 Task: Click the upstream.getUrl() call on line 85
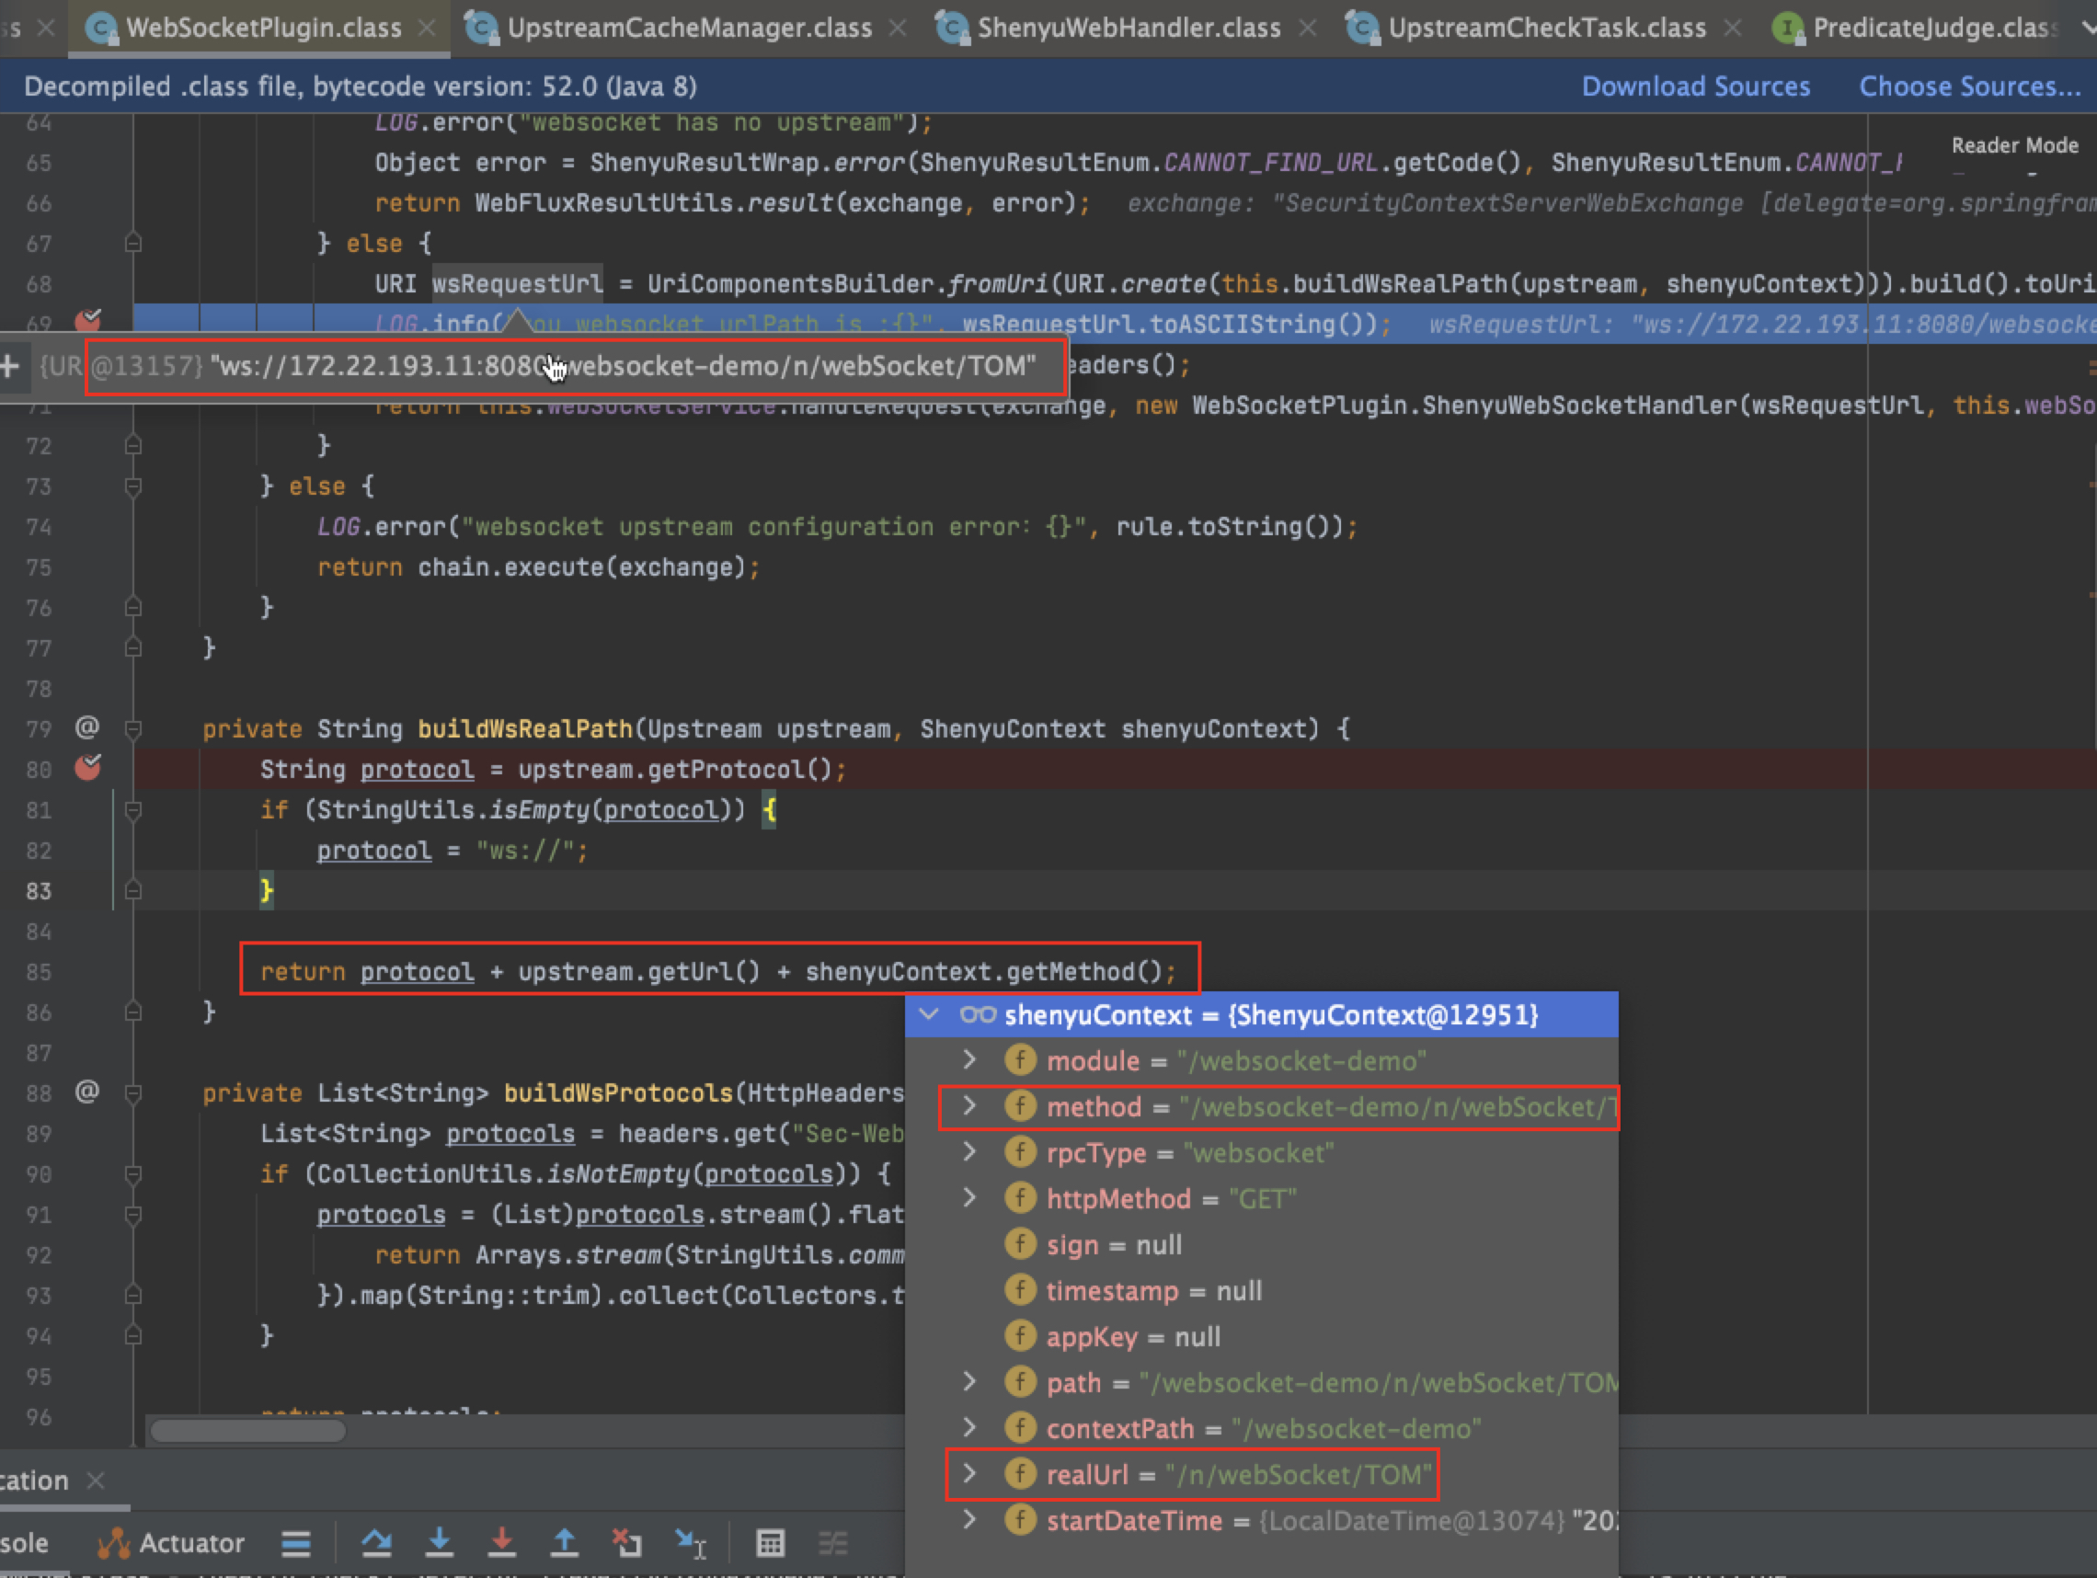pos(639,971)
